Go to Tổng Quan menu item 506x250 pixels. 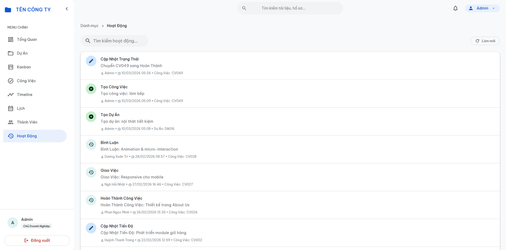pos(35,40)
